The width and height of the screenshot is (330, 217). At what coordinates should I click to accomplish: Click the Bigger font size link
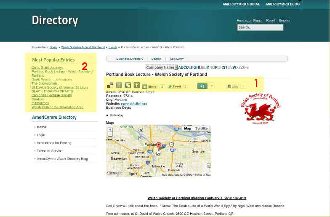coord(258,20)
